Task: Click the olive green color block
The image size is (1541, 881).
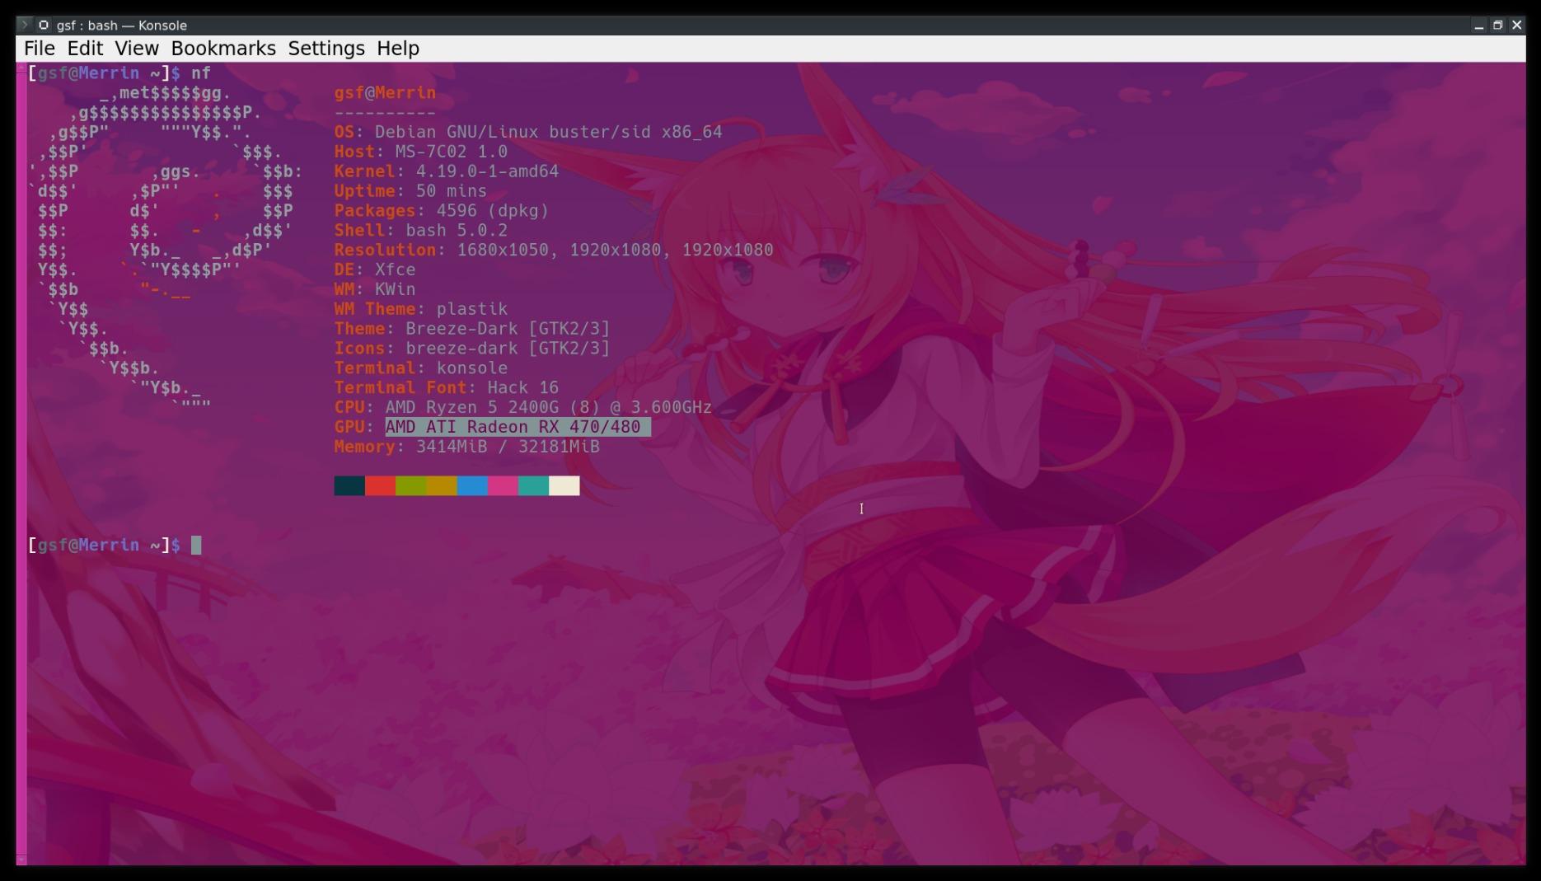Action: [411, 486]
